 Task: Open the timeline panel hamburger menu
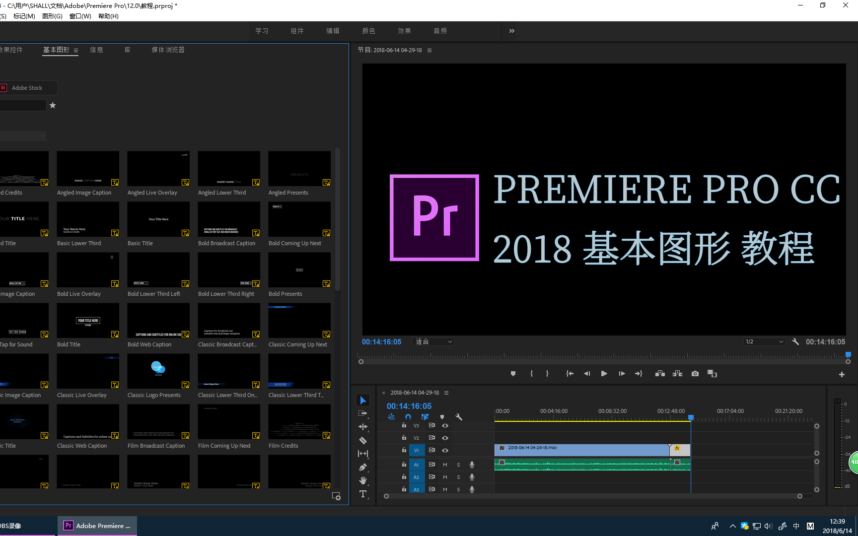coord(446,393)
